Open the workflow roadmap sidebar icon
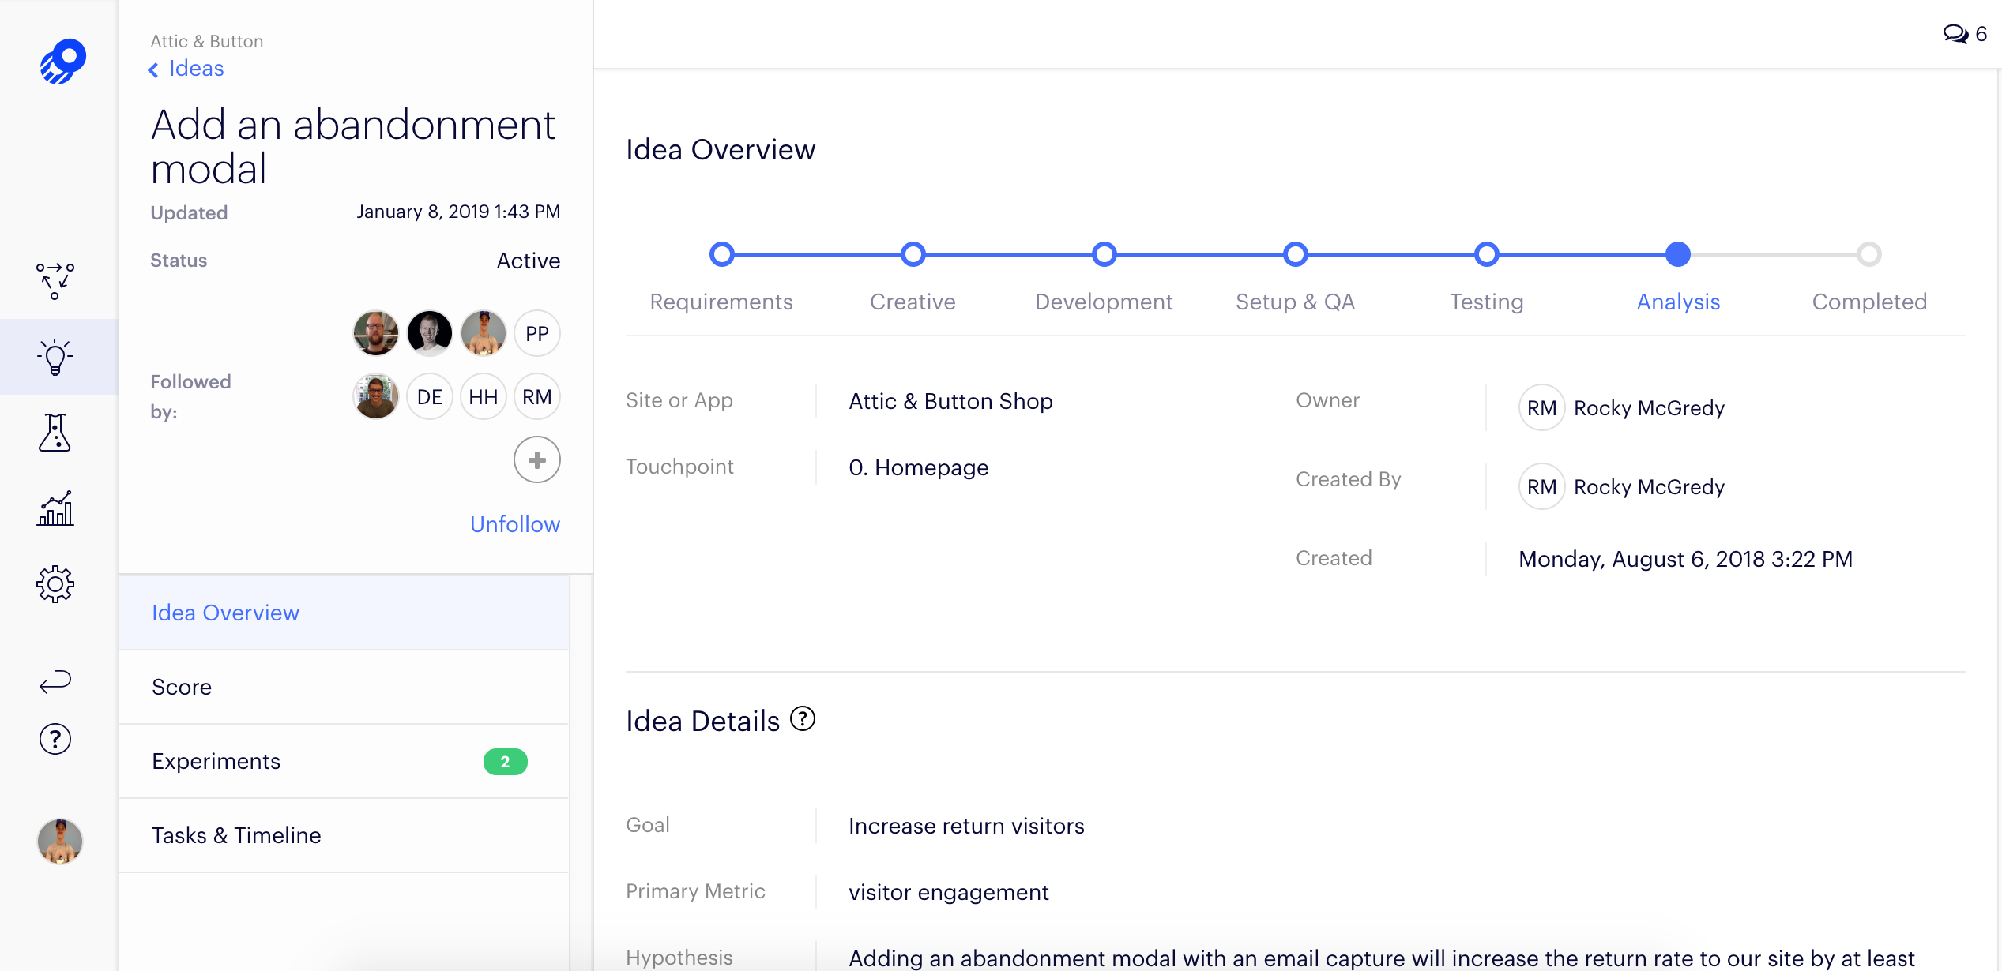This screenshot has height=971, width=2002. click(x=55, y=281)
